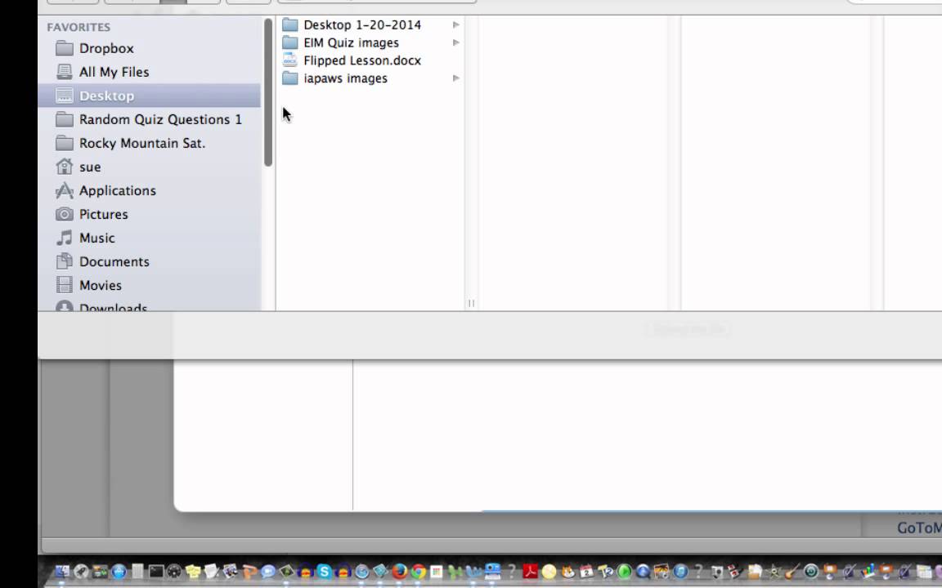
Task: Launch Skype from the Dock
Action: click(325, 571)
